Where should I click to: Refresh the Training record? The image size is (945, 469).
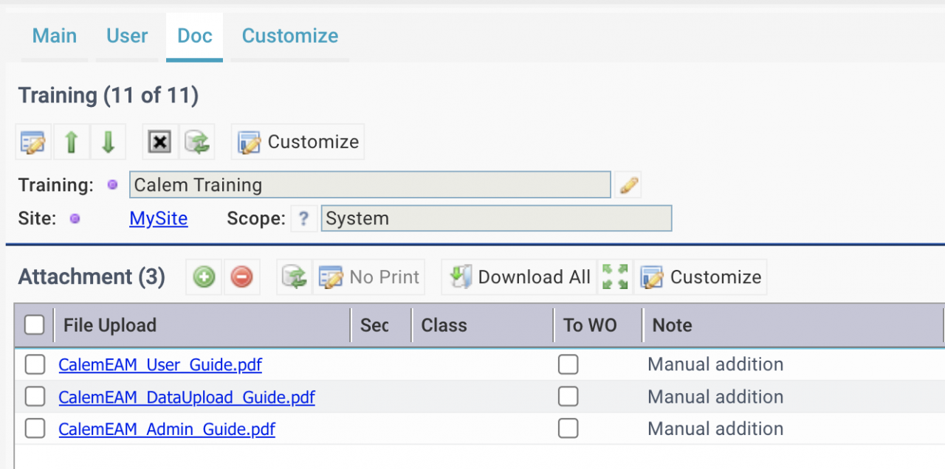tap(196, 142)
